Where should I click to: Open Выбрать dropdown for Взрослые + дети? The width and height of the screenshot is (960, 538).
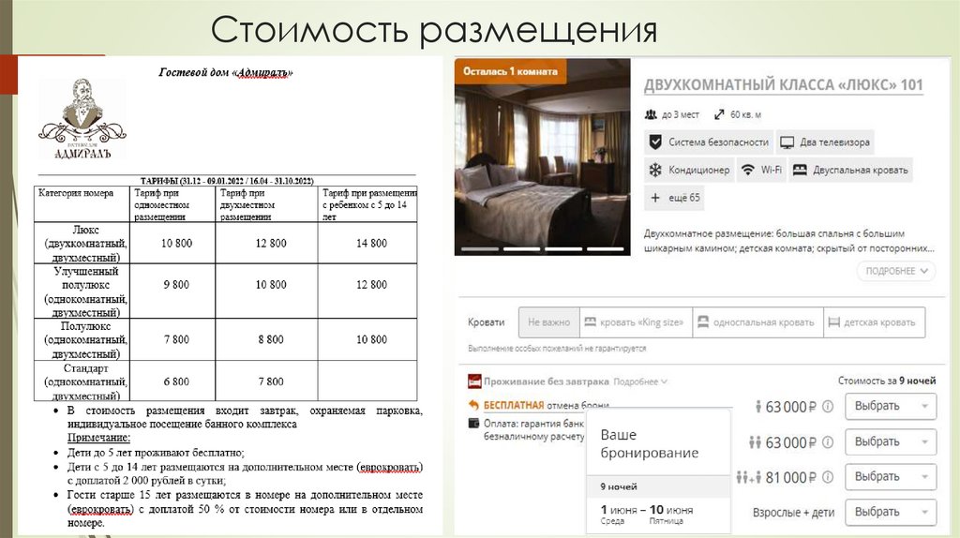click(x=891, y=512)
